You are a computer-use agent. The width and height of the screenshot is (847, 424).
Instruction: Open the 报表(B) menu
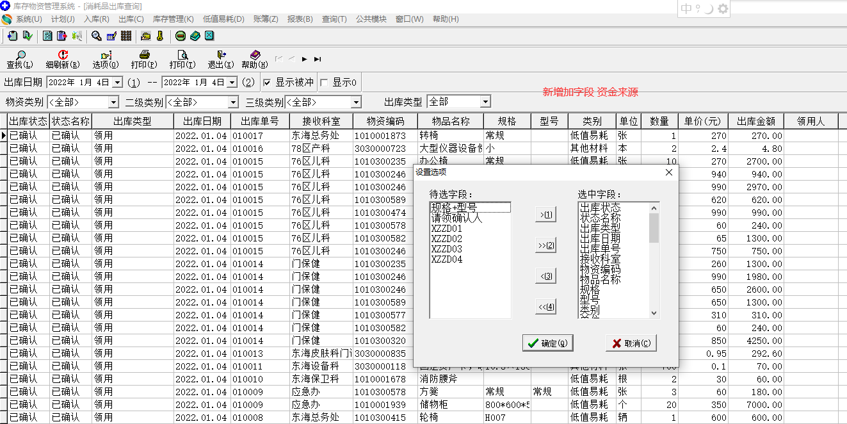point(300,19)
